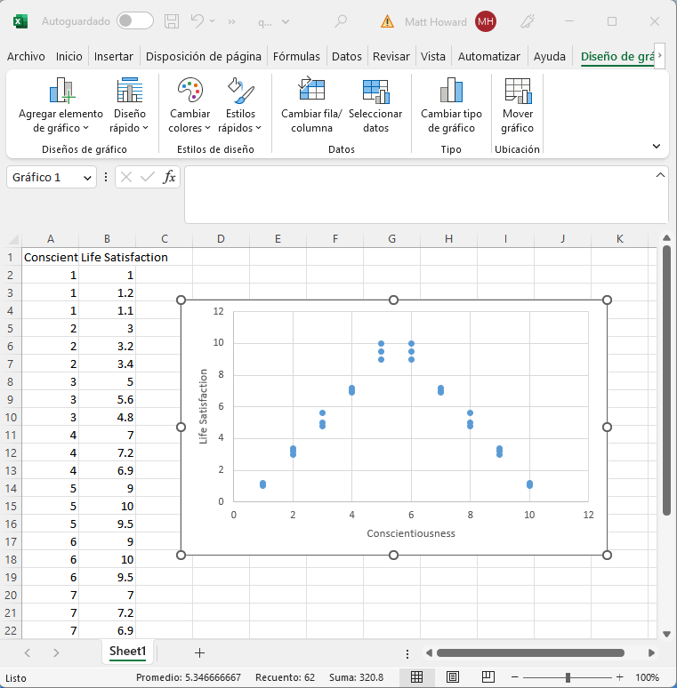
Task: Expand the Cambiar colores dropdown
Action: (189, 121)
